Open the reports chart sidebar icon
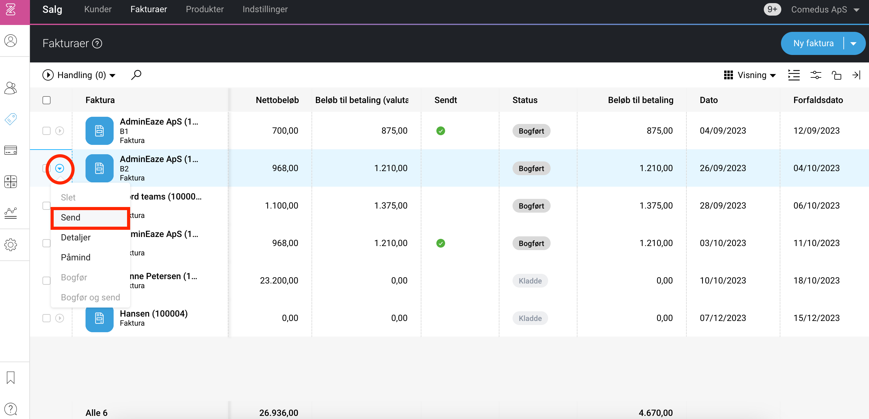 [x=11, y=213]
